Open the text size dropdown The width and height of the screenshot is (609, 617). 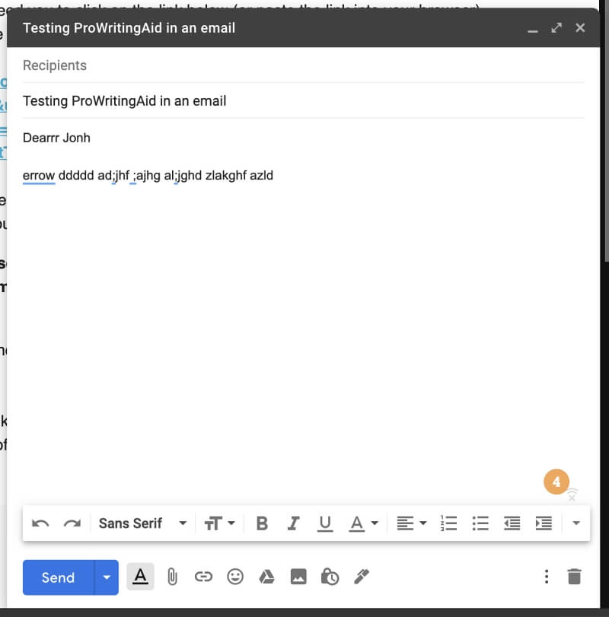pos(219,523)
